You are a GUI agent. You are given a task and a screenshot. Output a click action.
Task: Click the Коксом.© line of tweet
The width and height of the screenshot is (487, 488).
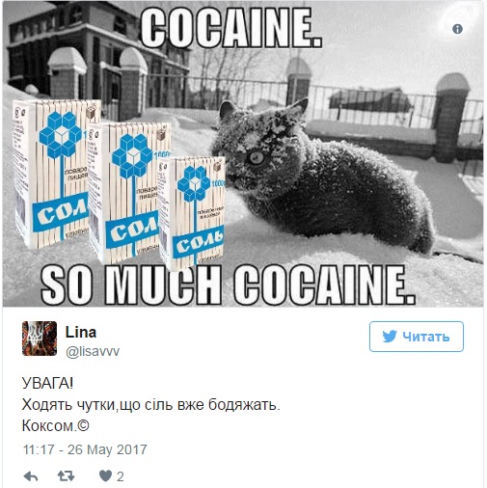pyautogui.click(x=55, y=426)
